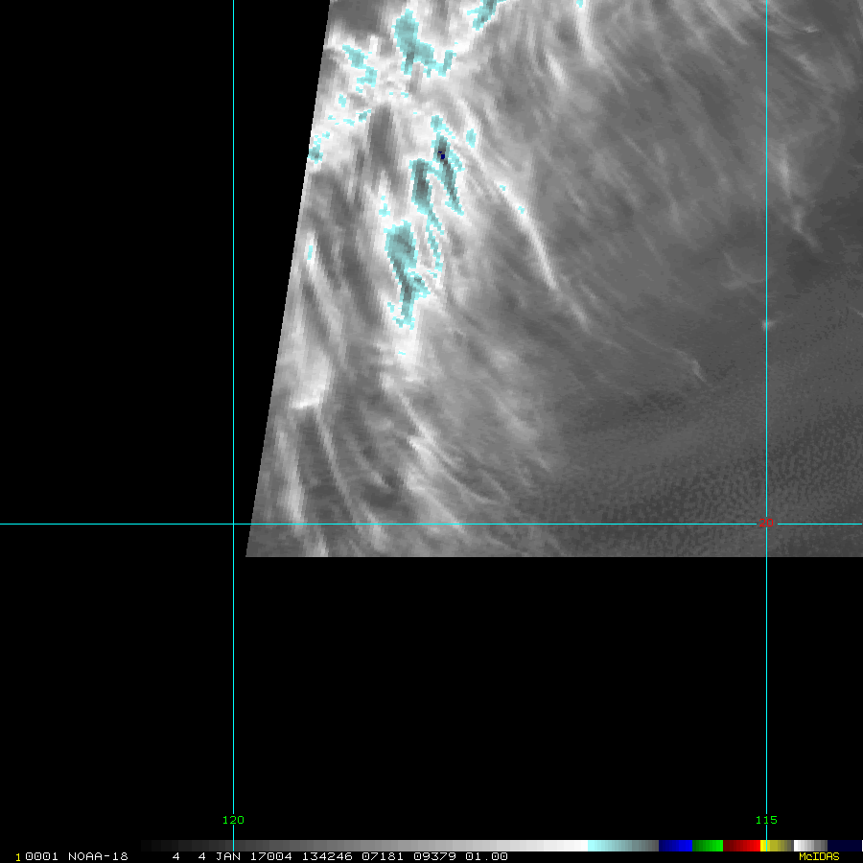Click the dark blue pixel in cloud imagery
Screen dimensions: 863x863
pos(441,155)
